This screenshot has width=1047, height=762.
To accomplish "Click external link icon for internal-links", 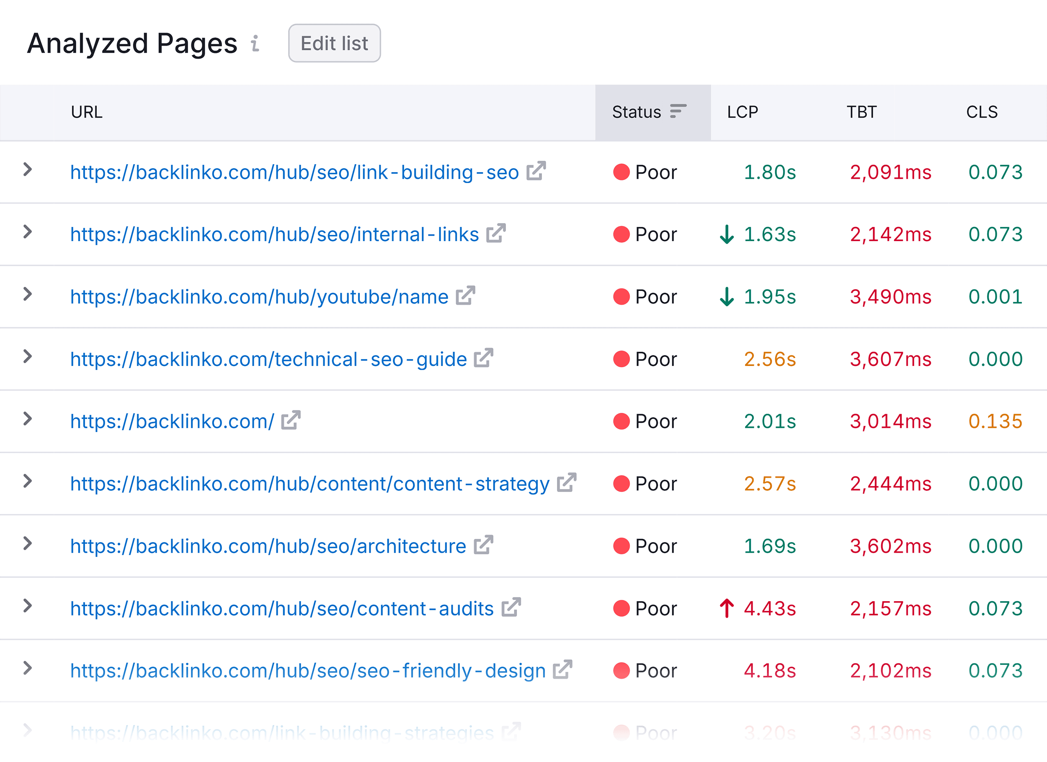I will pos(496,233).
